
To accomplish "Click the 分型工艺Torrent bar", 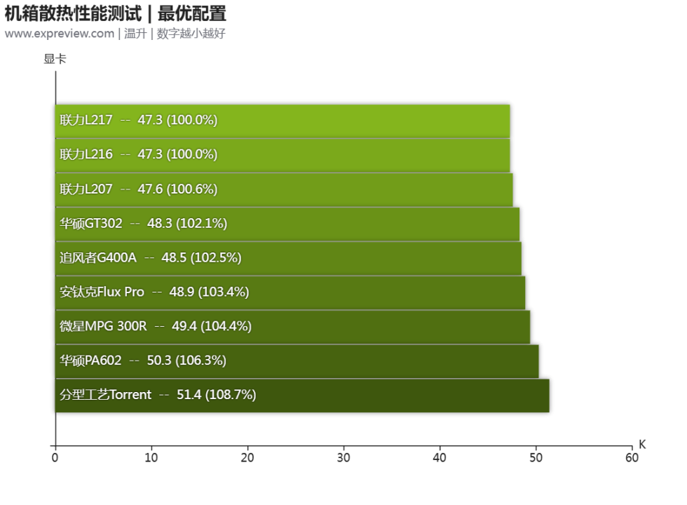I will [301, 396].
